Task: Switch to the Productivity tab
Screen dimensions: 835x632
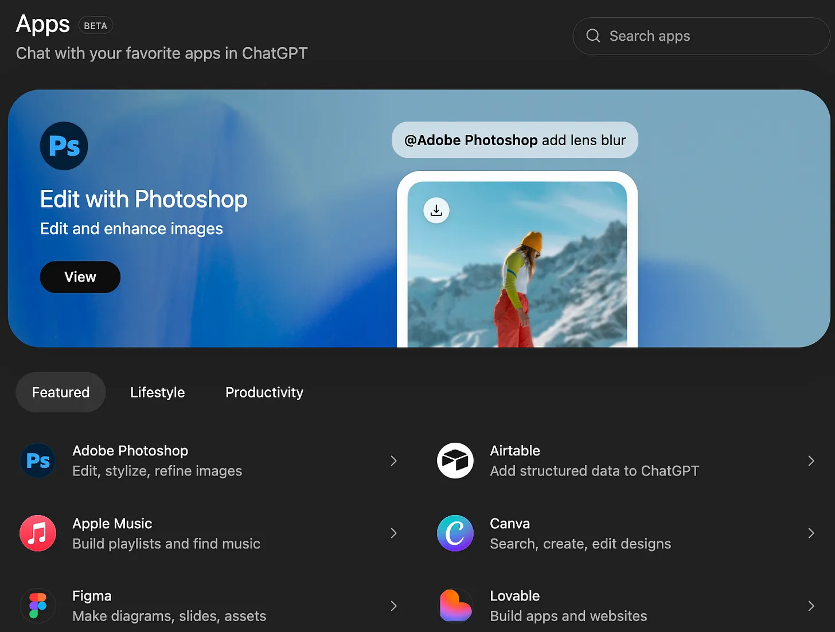Action: pyautogui.click(x=264, y=392)
